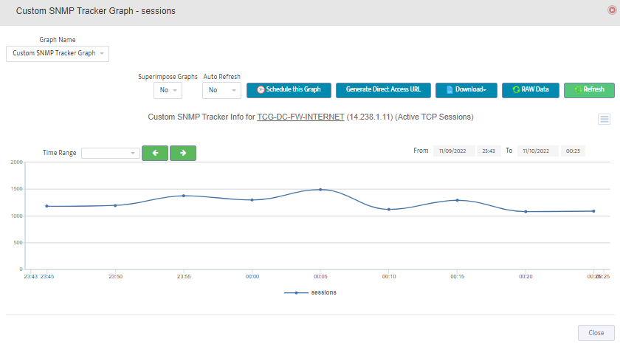Image resolution: width=620 pixels, height=347 pixels.
Task: Go to previous time range with left arrow
Action: point(155,153)
